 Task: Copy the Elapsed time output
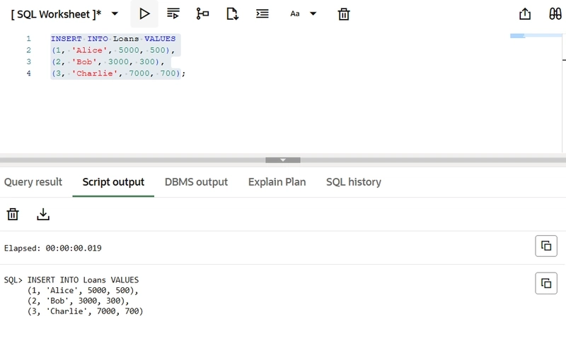click(545, 246)
